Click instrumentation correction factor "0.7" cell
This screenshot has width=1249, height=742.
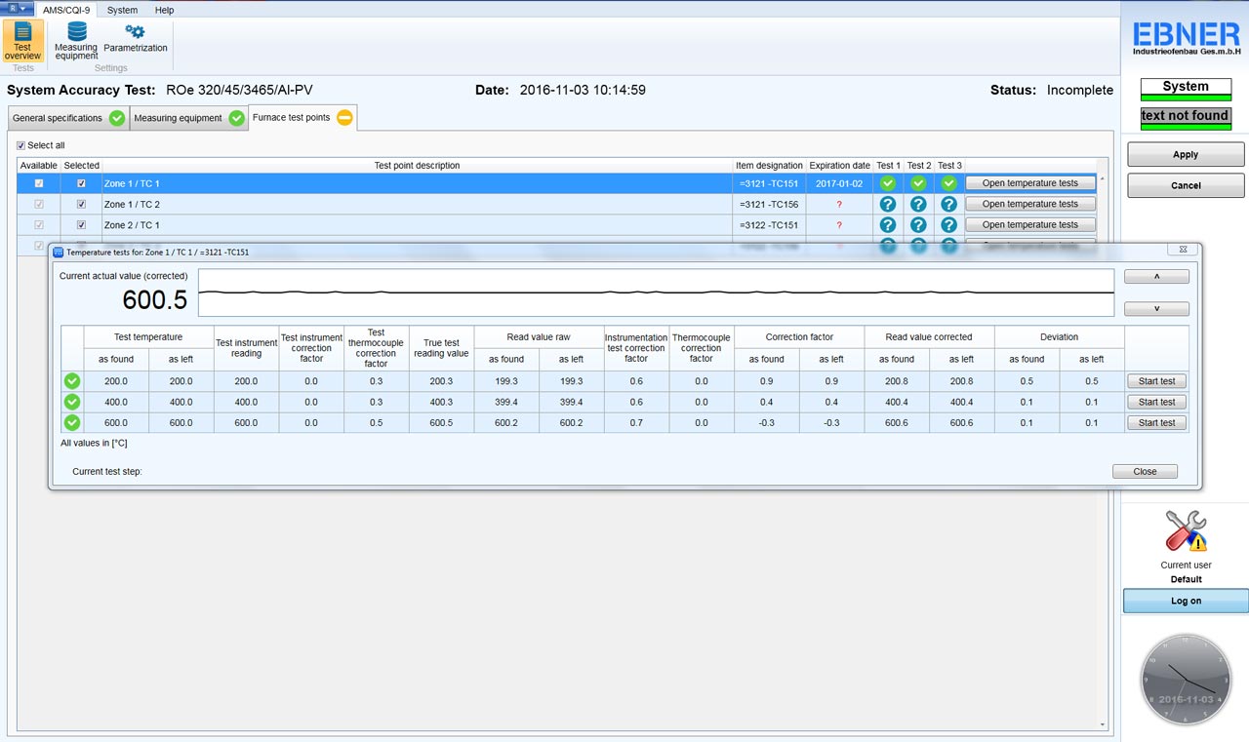tap(636, 422)
